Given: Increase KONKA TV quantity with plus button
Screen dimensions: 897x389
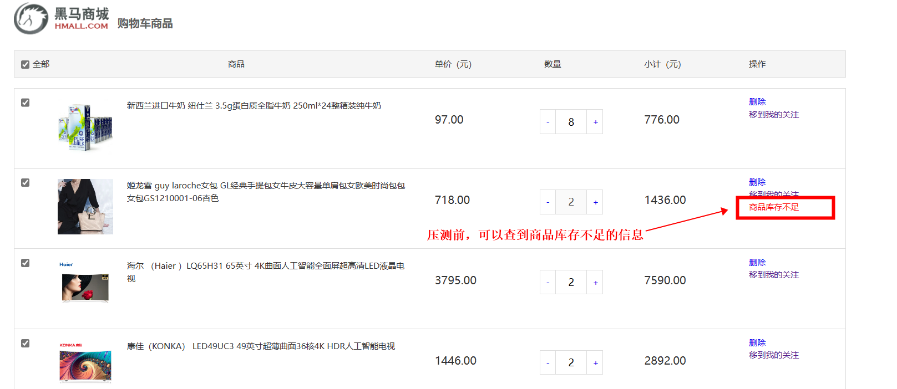Looking at the screenshot, I should [595, 363].
